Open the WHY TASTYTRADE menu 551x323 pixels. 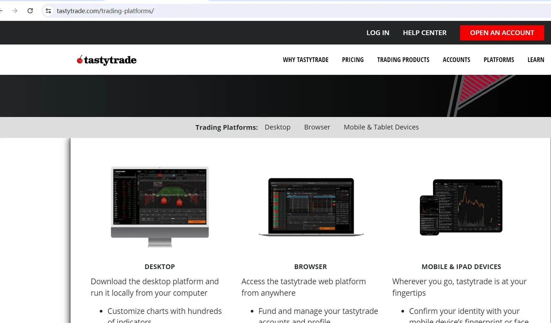point(306,60)
